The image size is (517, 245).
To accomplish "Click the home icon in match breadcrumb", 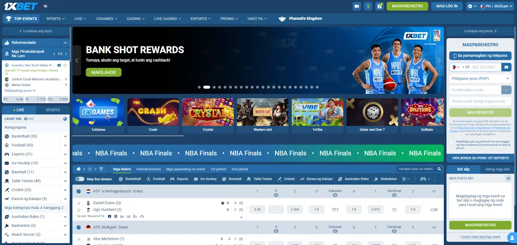I will tap(79, 169).
